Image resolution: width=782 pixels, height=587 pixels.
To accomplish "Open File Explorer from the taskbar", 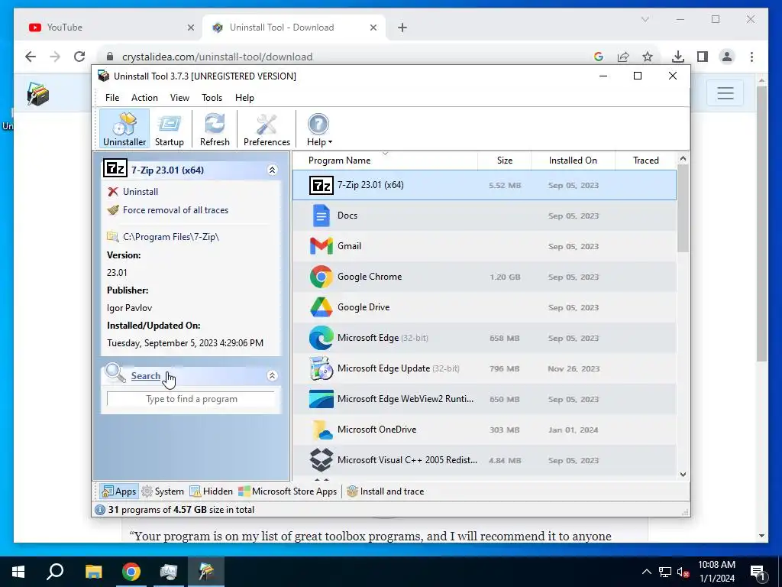I will point(93,572).
